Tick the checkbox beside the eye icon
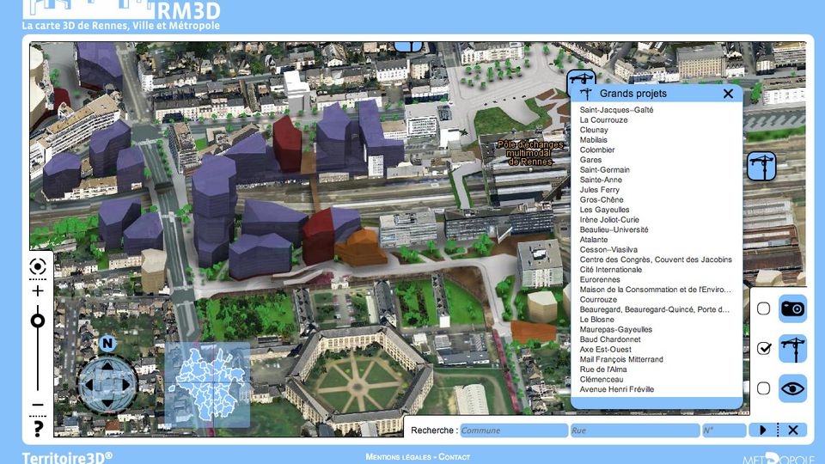 coord(763,388)
